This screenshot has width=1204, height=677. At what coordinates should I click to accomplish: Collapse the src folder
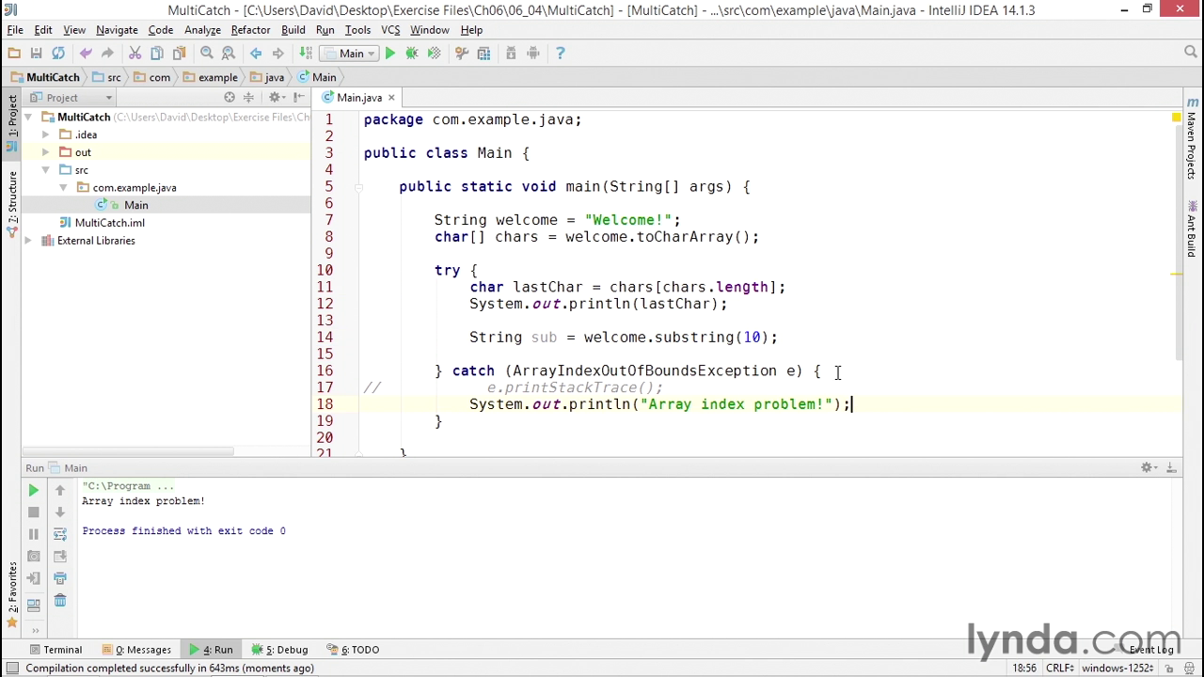pyautogui.click(x=45, y=170)
